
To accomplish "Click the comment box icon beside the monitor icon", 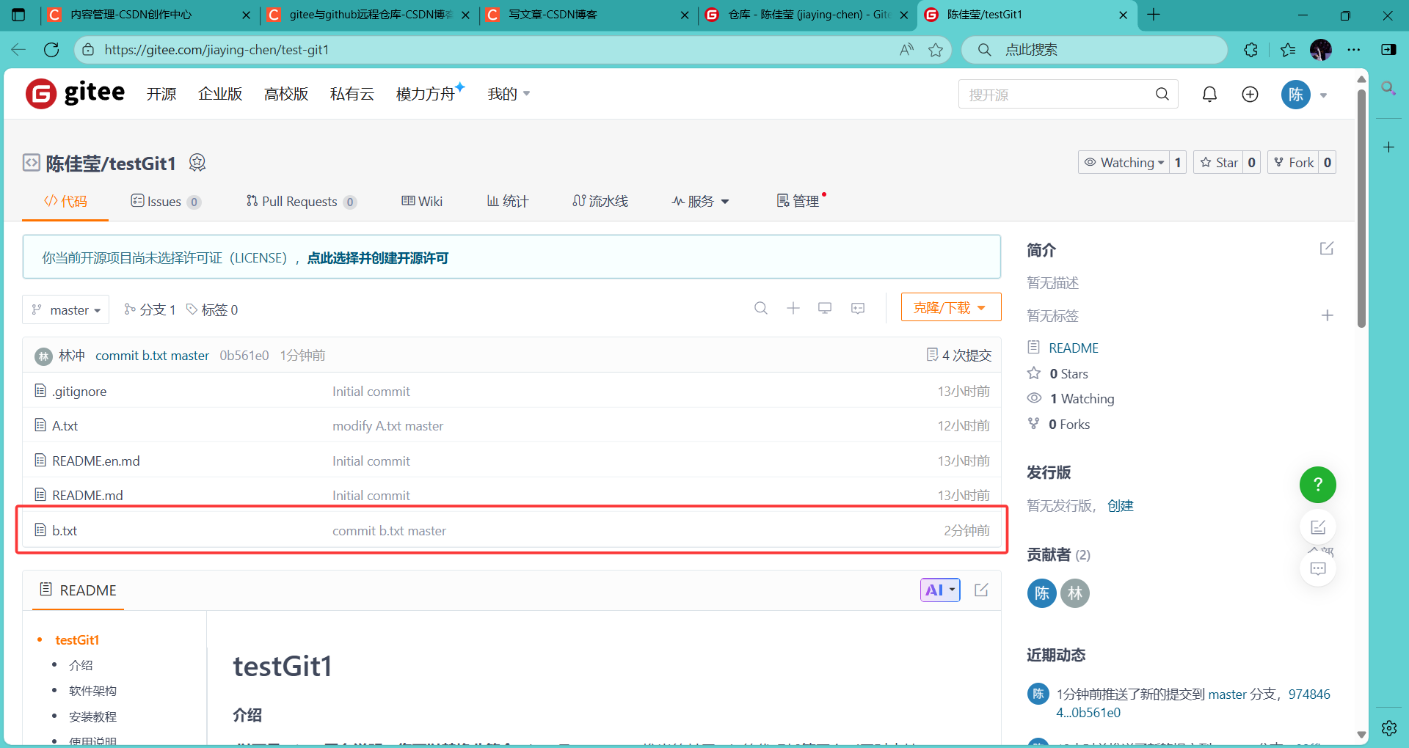I will [x=858, y=308].
